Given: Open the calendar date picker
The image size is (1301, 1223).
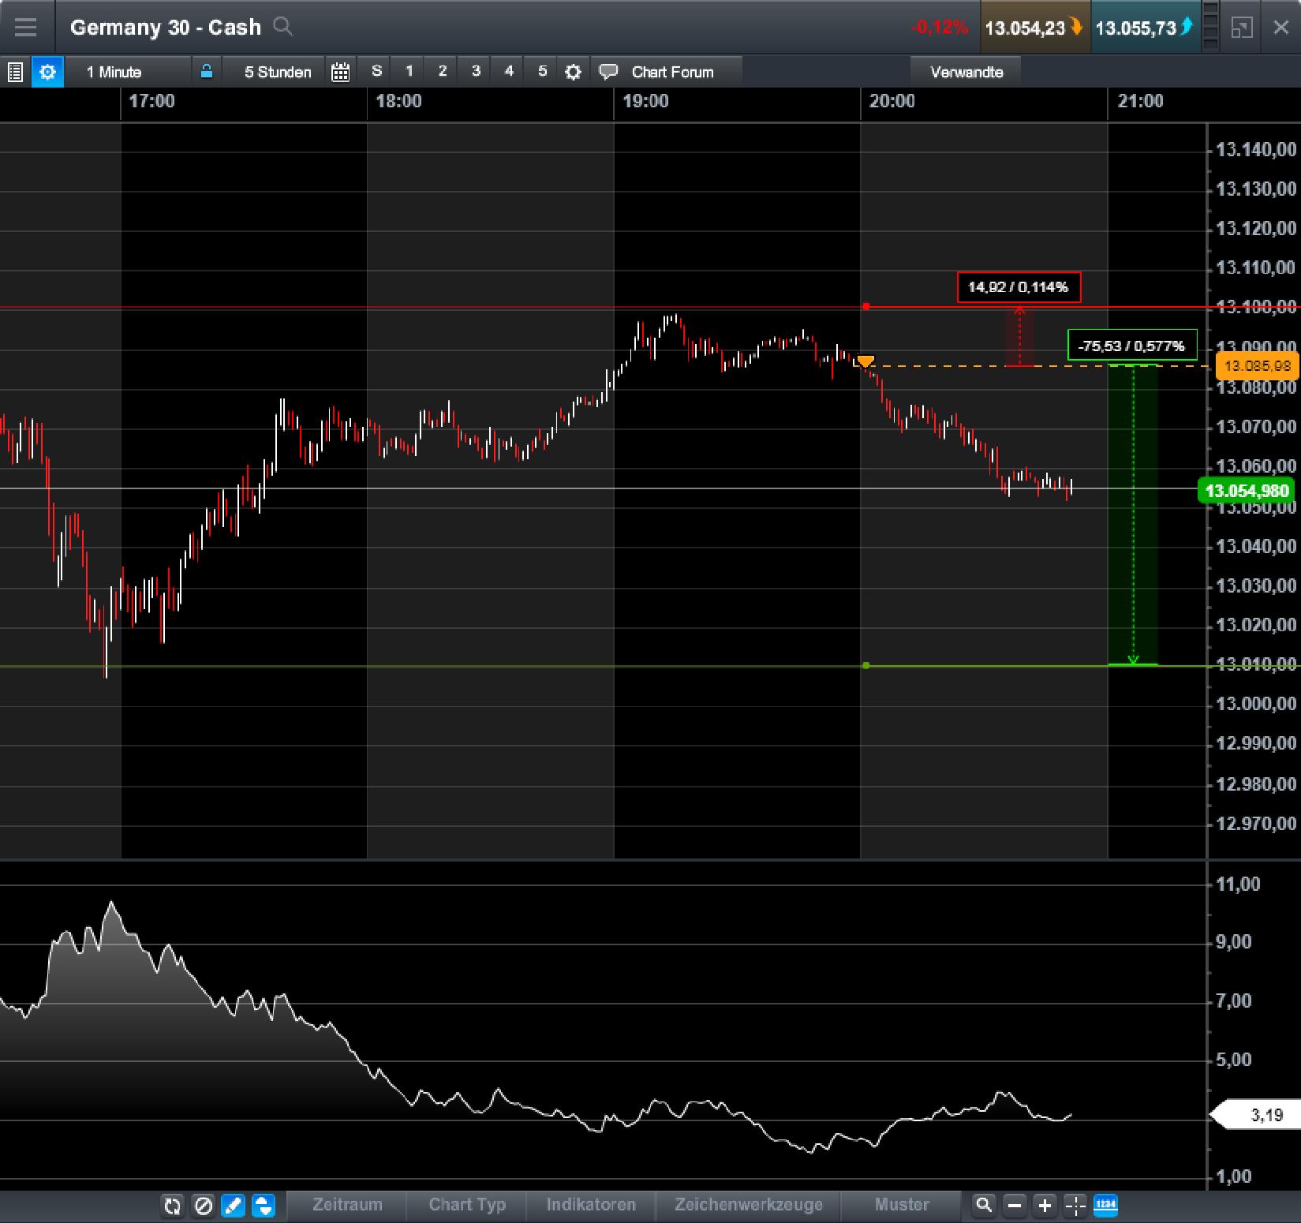Looking at the screenshot, I should (x=340, y=72).
